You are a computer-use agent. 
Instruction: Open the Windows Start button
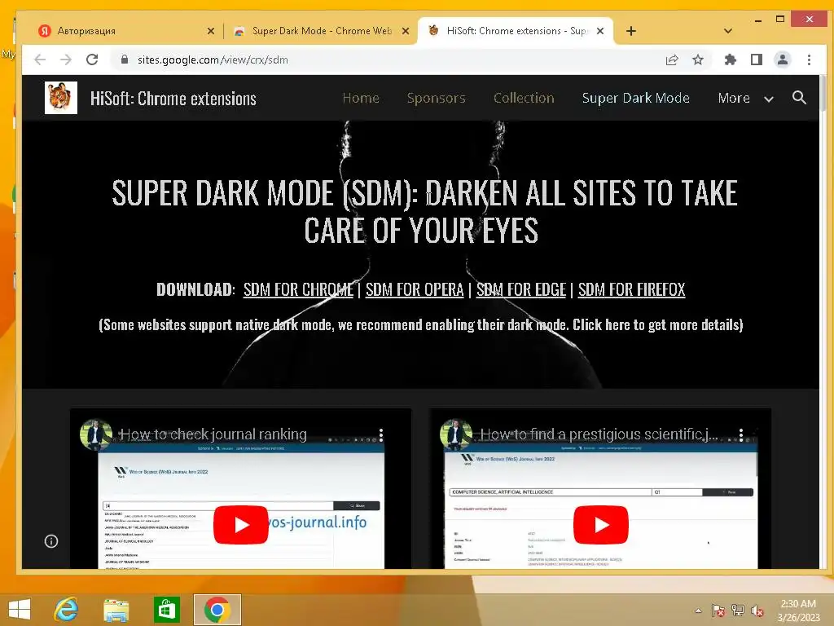pyautogui.click(x=20, y=610)
